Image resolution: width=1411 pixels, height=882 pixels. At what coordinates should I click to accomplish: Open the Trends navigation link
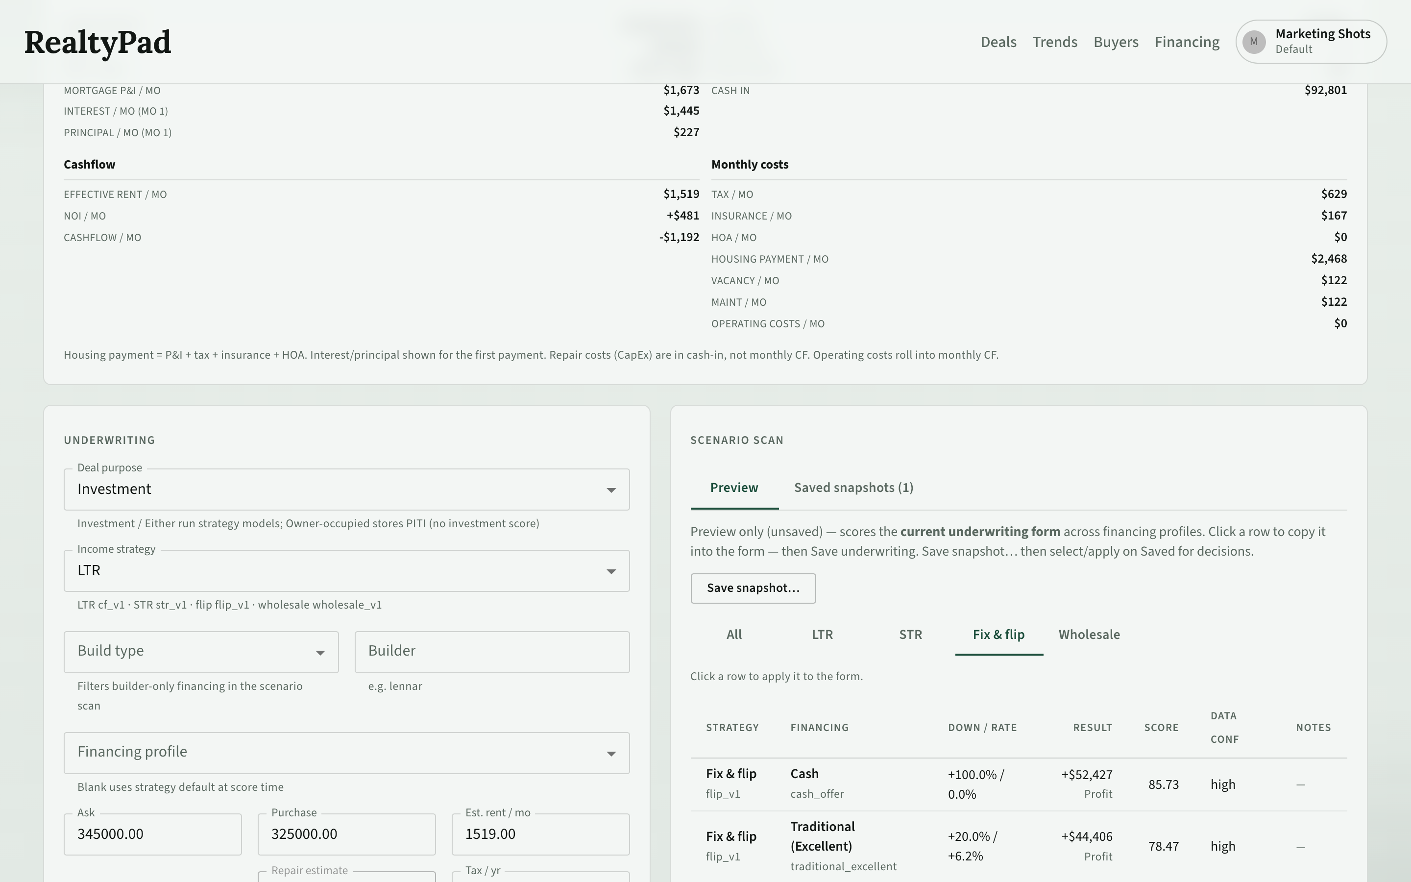coord(1055,42)
